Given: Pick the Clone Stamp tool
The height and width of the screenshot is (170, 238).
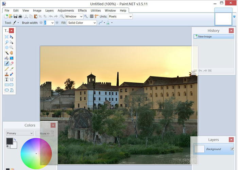Looking at the screenshot, I should pos(7,74).
